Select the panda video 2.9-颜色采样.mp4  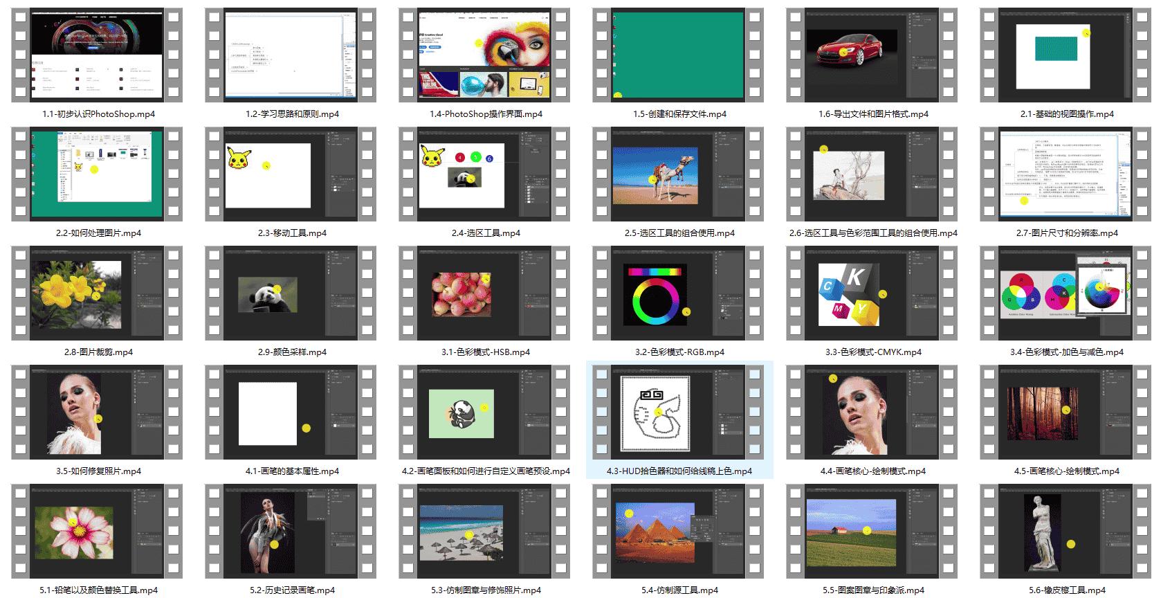coord(291,293)
